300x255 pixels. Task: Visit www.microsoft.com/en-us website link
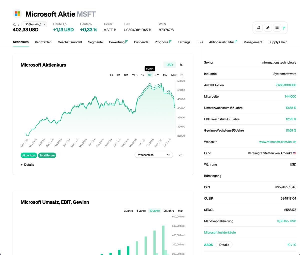click(x=277, y=142)
